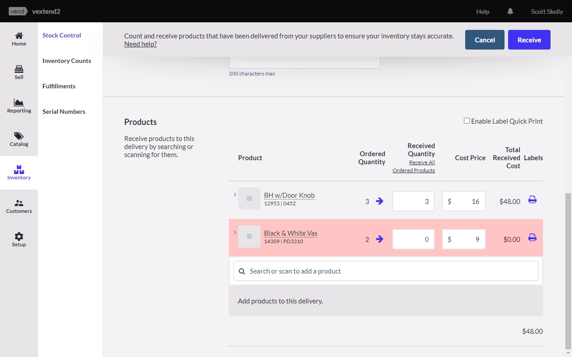Select the Sell icon in the sidebar
572x357 pixels.
(19, 72)
